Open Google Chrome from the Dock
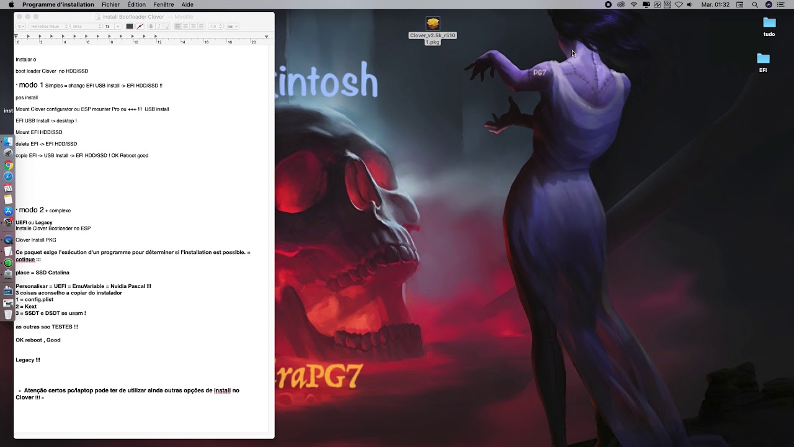794x447 pixels. [x=9, y=165]
